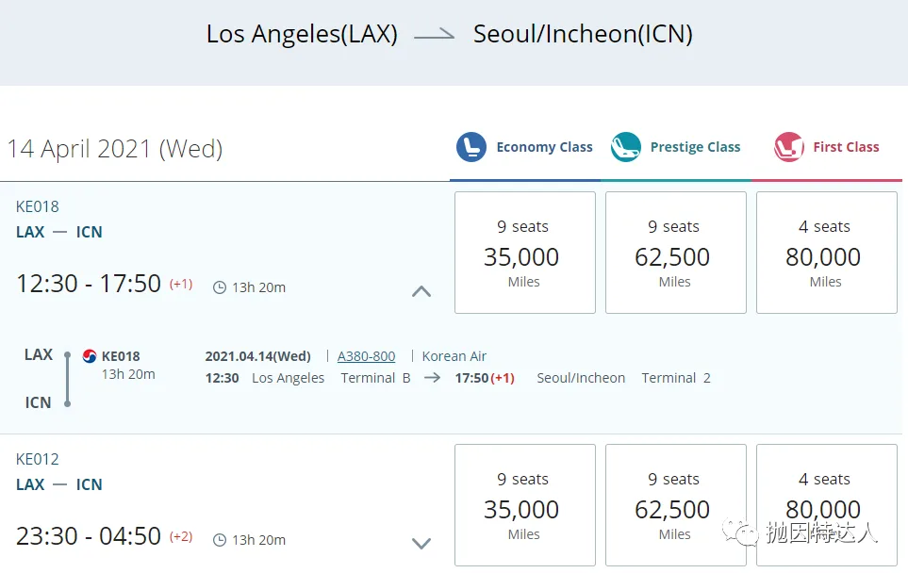
Task: Click the KE012 flight number label
Action: pos(38,459)
